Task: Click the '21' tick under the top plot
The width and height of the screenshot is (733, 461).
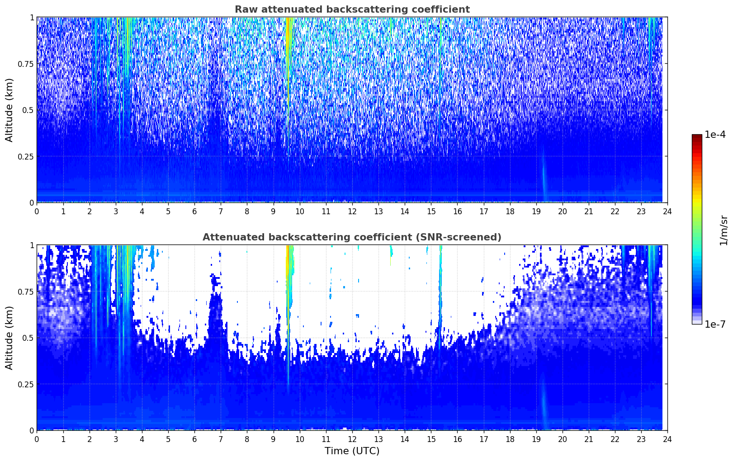Action: coord(589,211)
